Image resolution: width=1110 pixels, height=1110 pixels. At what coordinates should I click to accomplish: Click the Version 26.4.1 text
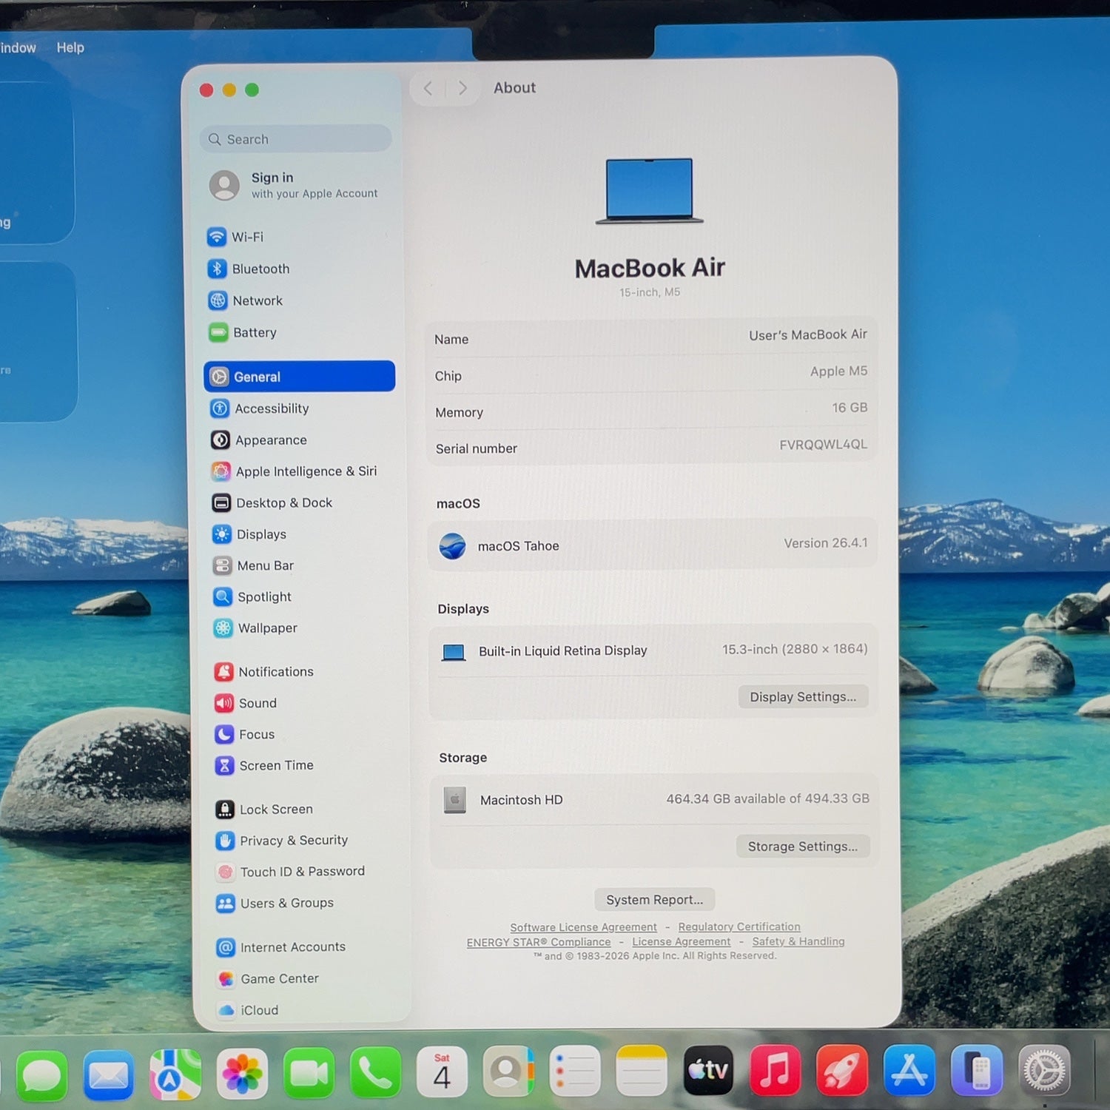pos(826,542)
